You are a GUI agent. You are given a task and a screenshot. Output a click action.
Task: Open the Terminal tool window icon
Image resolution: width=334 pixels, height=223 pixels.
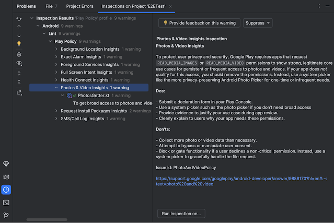click(x=6, y=202)
